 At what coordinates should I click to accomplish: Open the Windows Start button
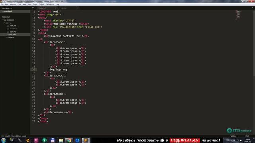coord(4,140)
